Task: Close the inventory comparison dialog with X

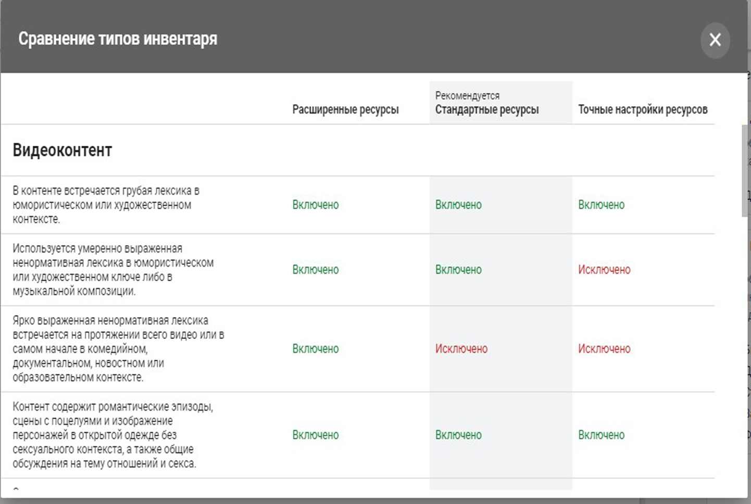Action: [715, 40]
